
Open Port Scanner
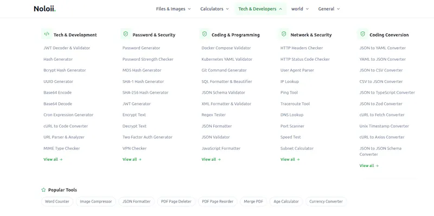tap(292, 126)
